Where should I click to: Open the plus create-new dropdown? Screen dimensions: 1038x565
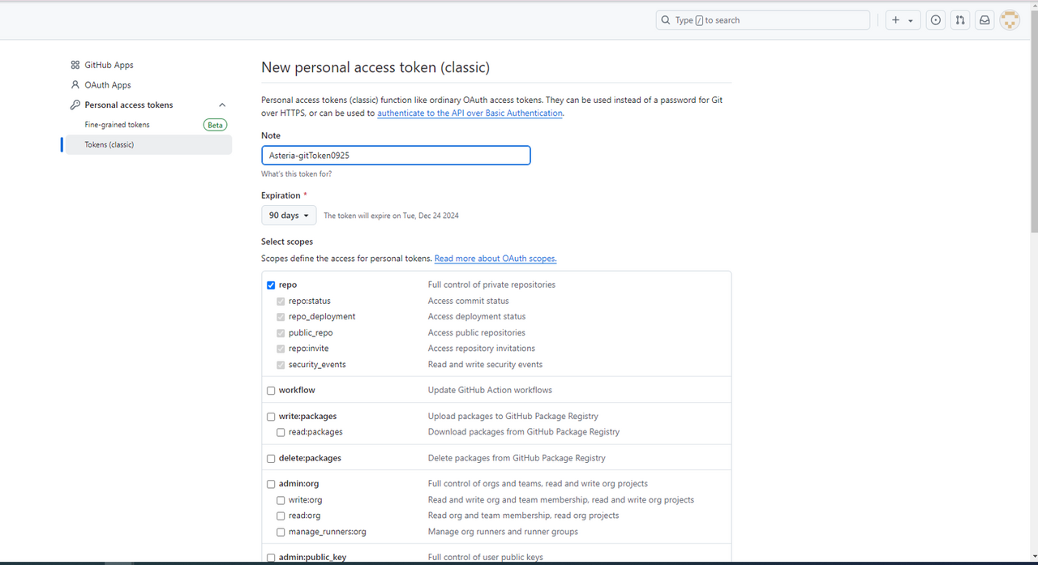point(902,20)
